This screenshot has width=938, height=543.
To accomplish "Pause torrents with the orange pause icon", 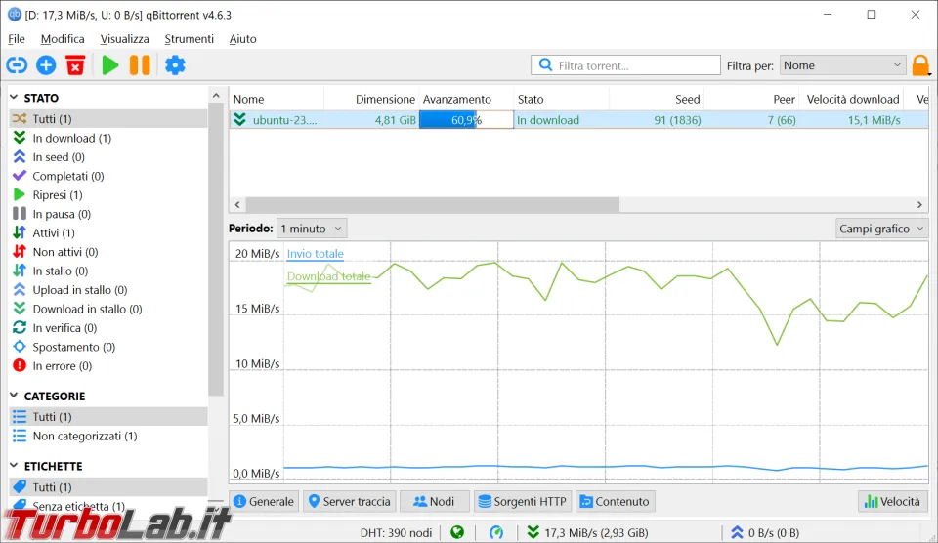I will (140, 65).
